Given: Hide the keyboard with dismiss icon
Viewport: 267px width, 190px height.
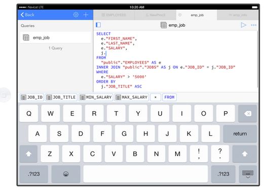Looking at the screenshot, I should point(248,174).
